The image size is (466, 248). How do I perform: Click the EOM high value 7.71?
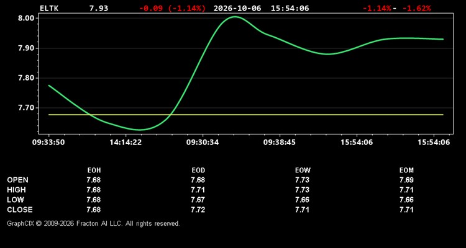click(406, 190)
